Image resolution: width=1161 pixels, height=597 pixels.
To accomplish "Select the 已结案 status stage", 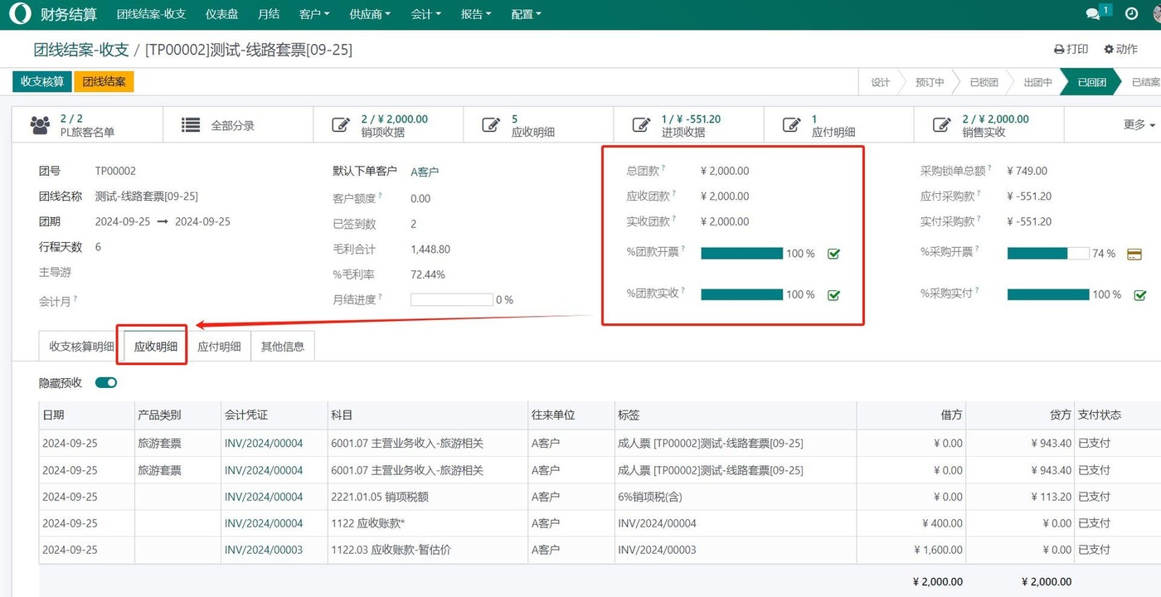I will click(x=1144, y=82).
